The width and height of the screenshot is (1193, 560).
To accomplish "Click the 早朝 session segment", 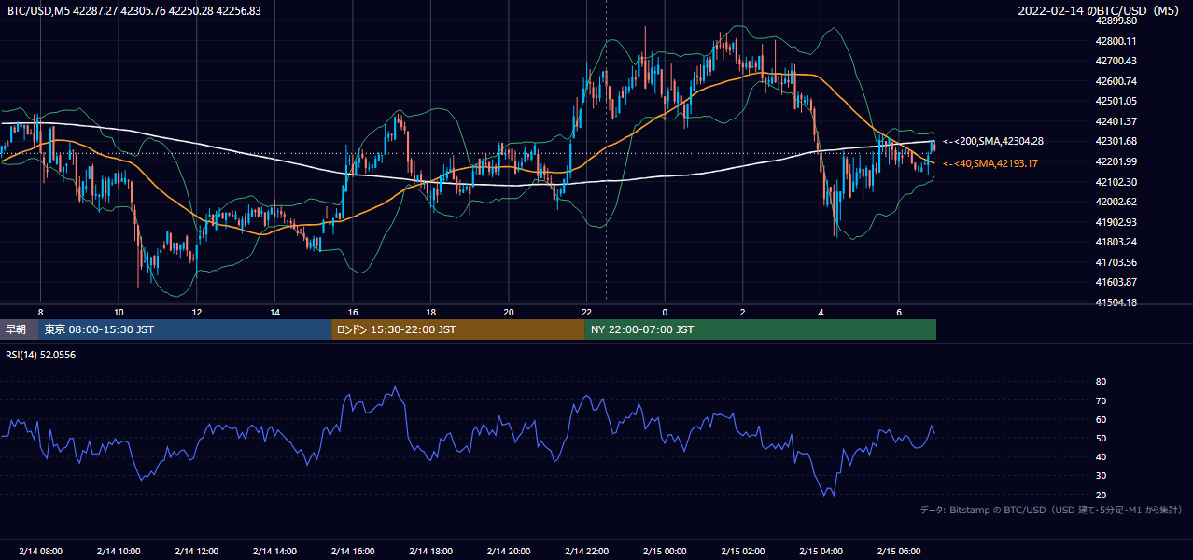I will (19, 329).
